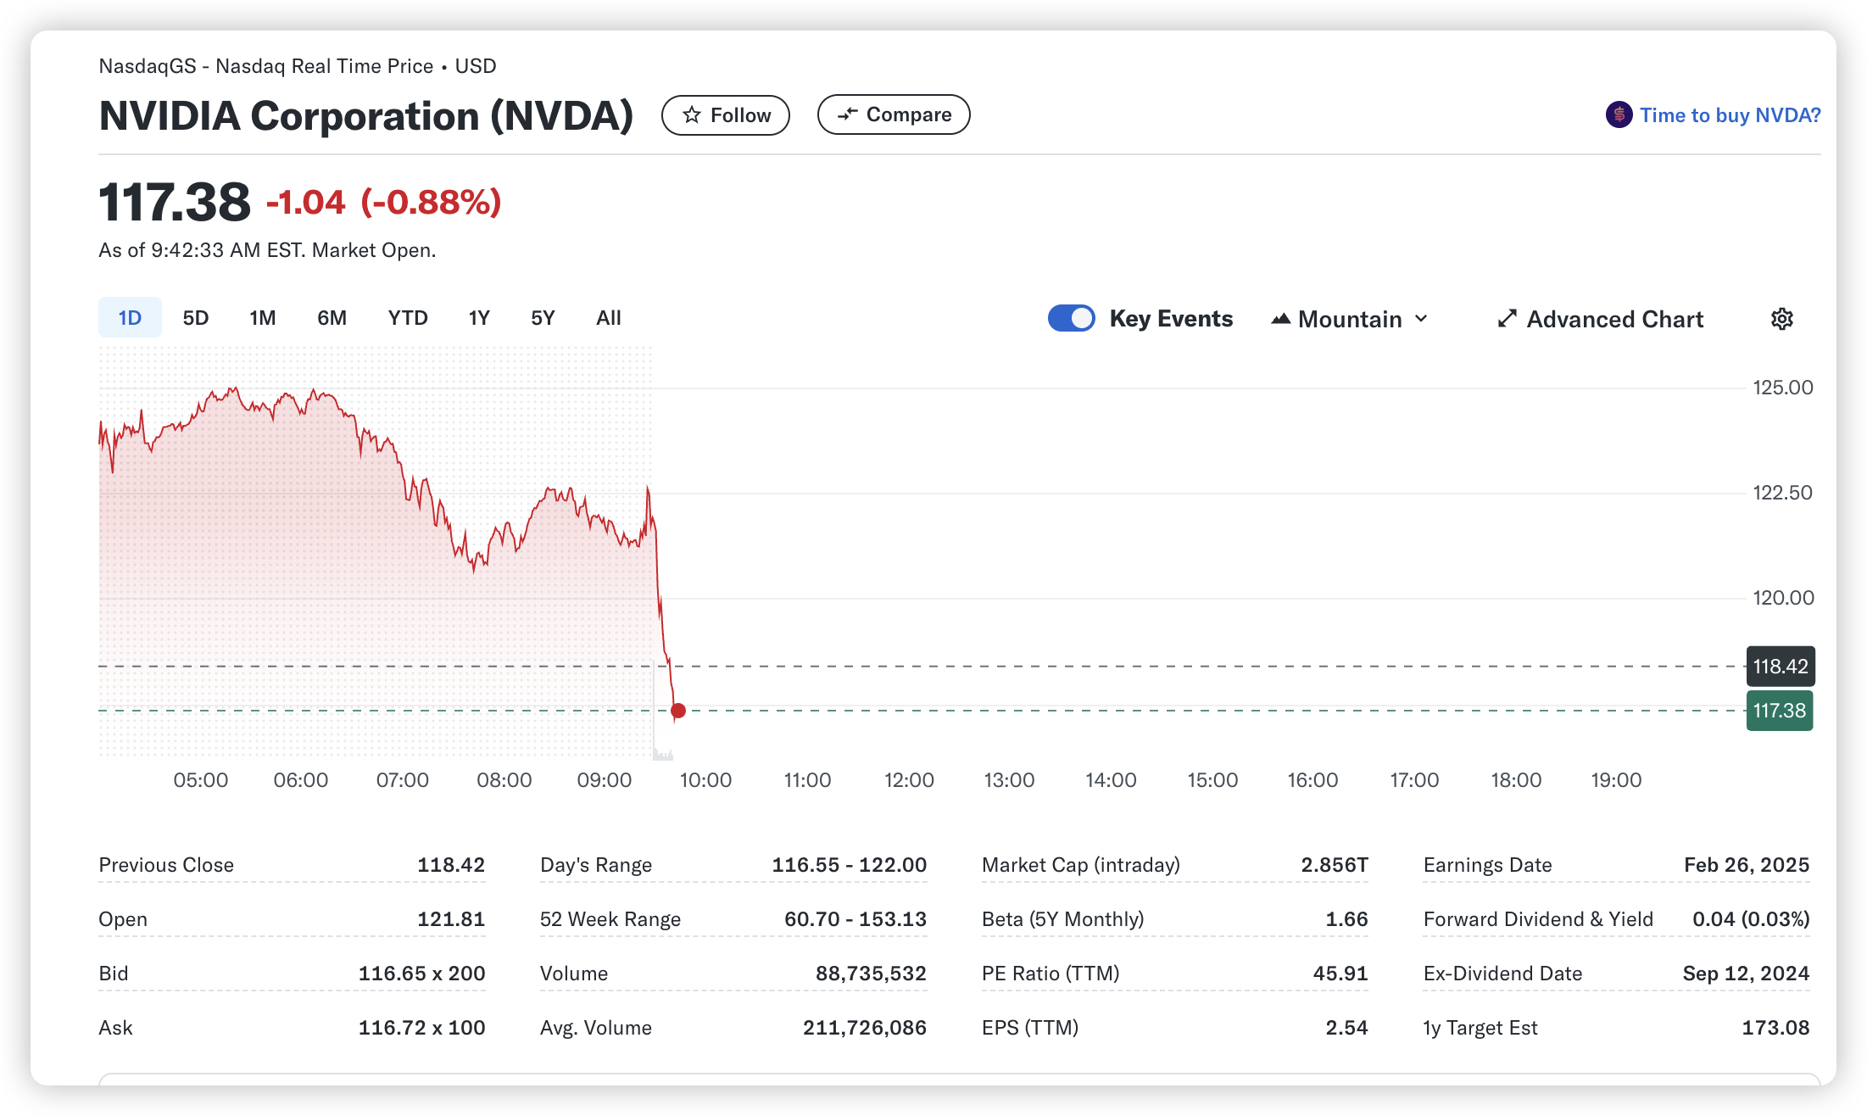
Task: Select the YTD range tab
Action: tap(408, 318)
